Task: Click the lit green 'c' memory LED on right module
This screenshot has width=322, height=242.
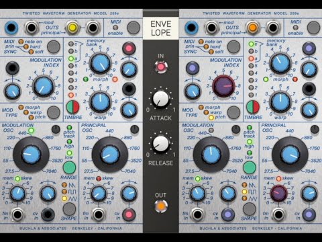Action: click(251, 44)
